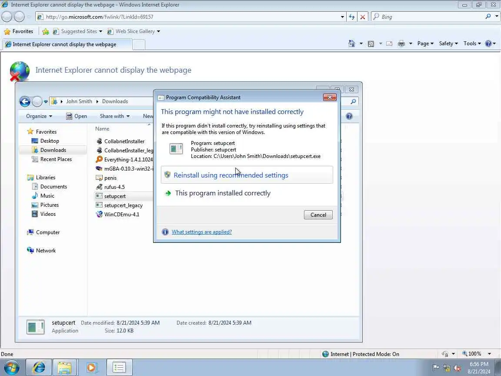501x376 pixels.
Task: Click Reinstall using recommended settings
Action: [247, 175]
